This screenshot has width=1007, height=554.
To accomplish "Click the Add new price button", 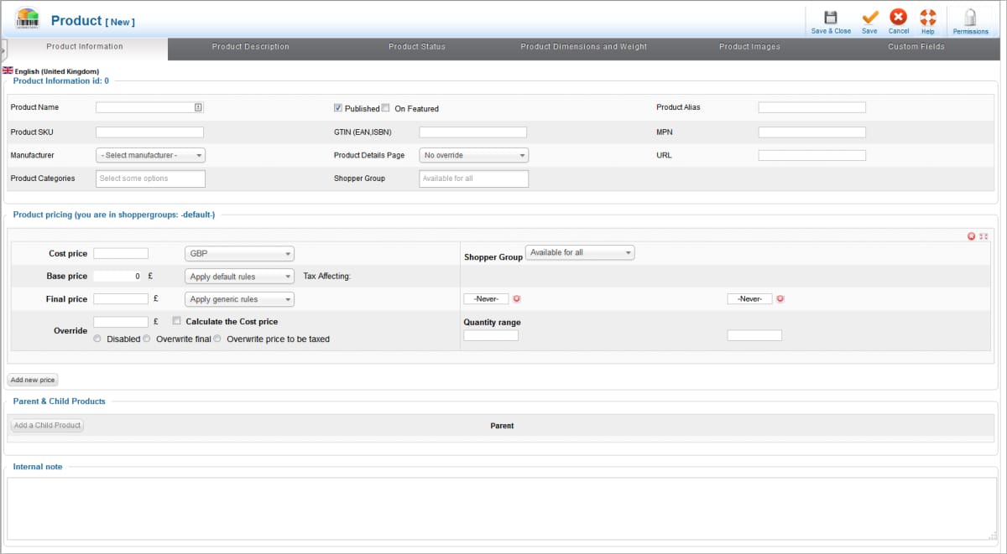I will (x=33, y=381).
